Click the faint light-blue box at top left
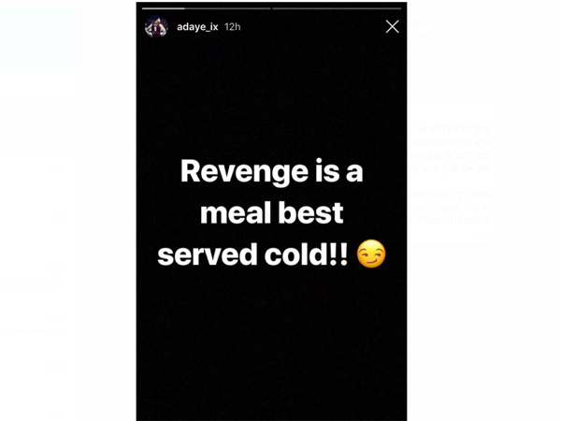Screen dimensions: 561x421 [40, 37]
